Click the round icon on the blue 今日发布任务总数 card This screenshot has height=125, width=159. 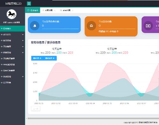[x=35, y=26]
